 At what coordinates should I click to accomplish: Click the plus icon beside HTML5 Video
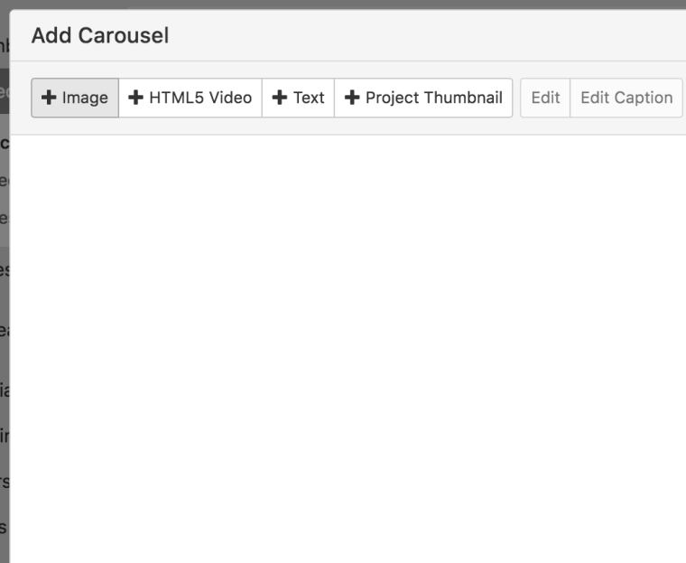click(x=136, y=98)
